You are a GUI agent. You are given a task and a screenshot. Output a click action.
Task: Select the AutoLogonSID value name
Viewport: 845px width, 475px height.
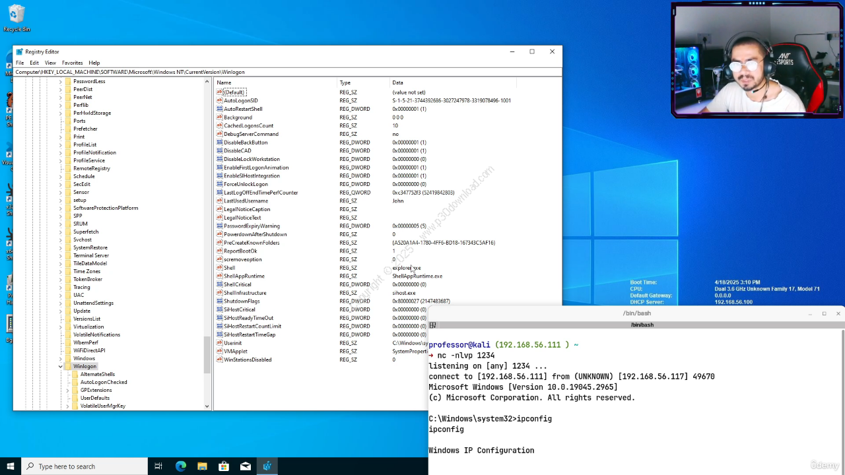[x=240, y=101]
